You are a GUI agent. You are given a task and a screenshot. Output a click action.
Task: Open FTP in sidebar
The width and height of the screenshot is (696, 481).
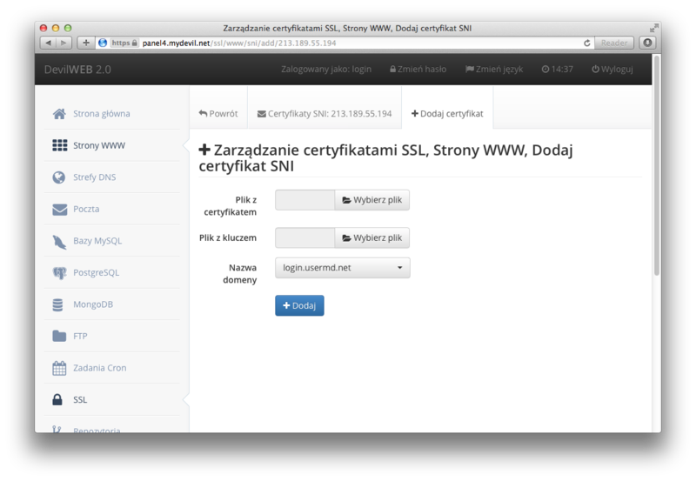[112, 337]
